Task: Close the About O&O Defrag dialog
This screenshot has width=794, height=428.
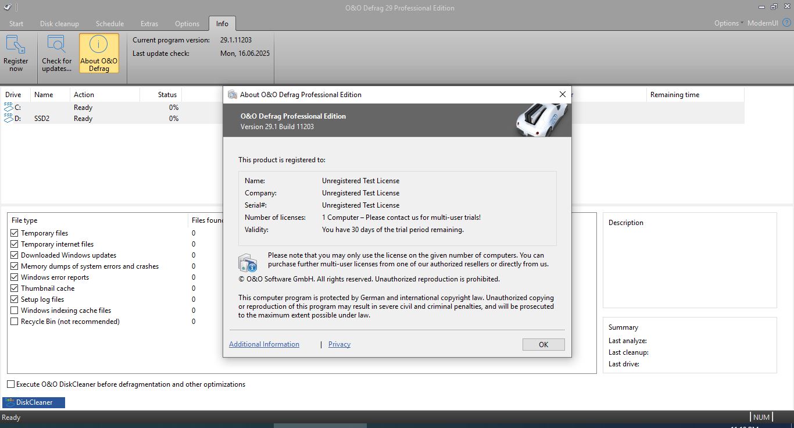Action: click(x=562, y=94)
